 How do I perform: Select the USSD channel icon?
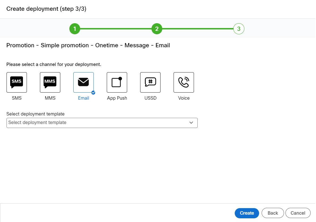[x=150, y=82]
